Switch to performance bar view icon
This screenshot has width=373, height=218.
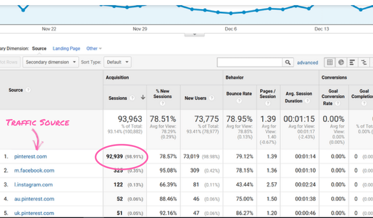tap(352, 62)
